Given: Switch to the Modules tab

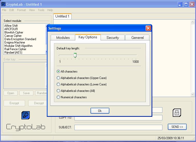Looking at the screenshot, I should tap(63, 38).
